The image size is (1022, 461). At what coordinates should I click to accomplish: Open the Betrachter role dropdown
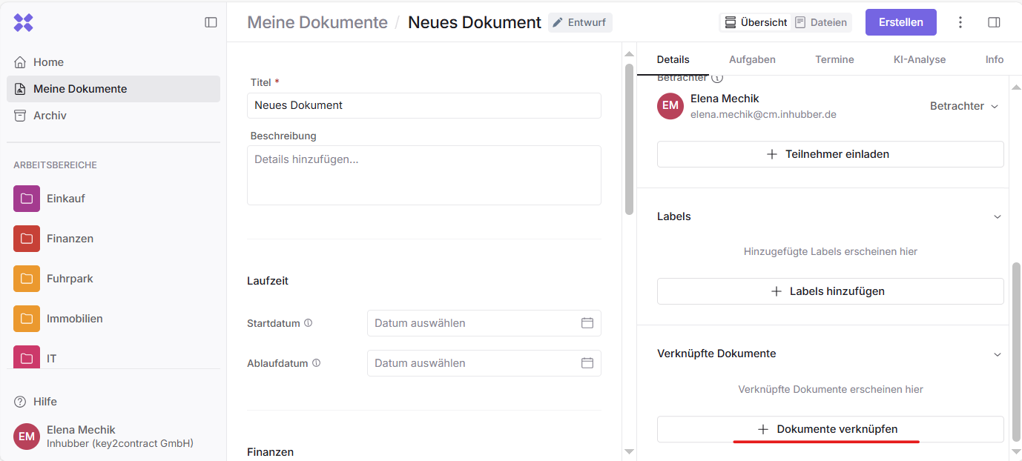click(x=964, y=106)
